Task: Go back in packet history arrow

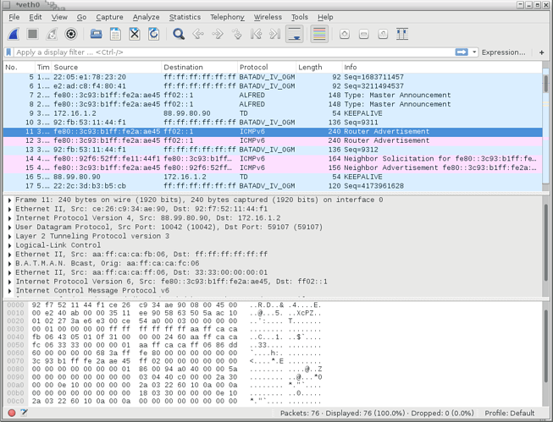Action: pos(198,34)
